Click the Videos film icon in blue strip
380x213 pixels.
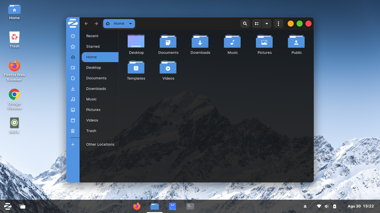[73, 120]
